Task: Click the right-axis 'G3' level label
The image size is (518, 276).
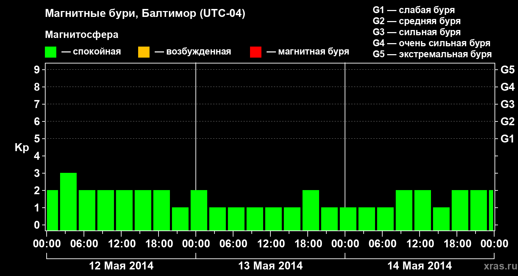Action: (508, 104)
